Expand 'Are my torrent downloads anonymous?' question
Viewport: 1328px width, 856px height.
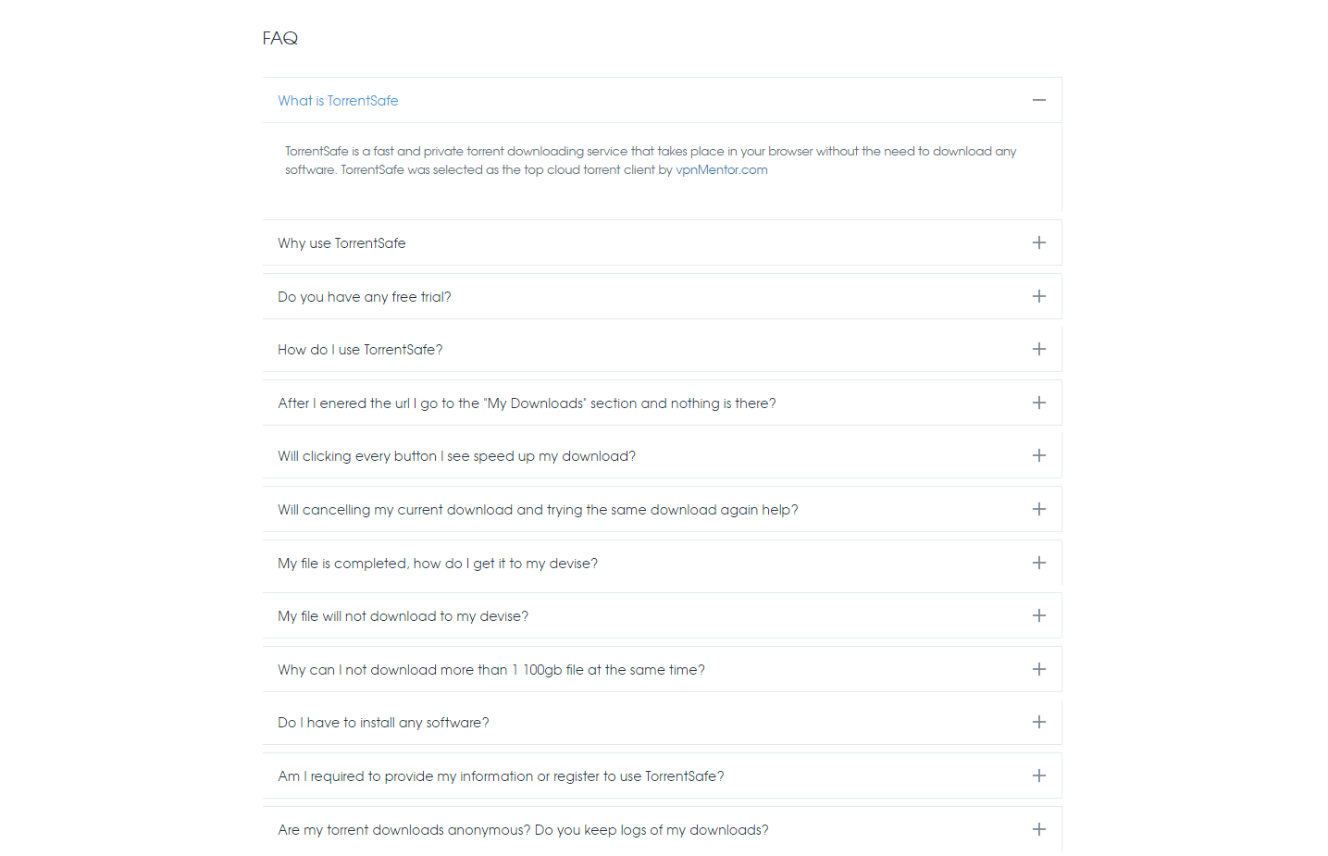click(x=523, y=830)
